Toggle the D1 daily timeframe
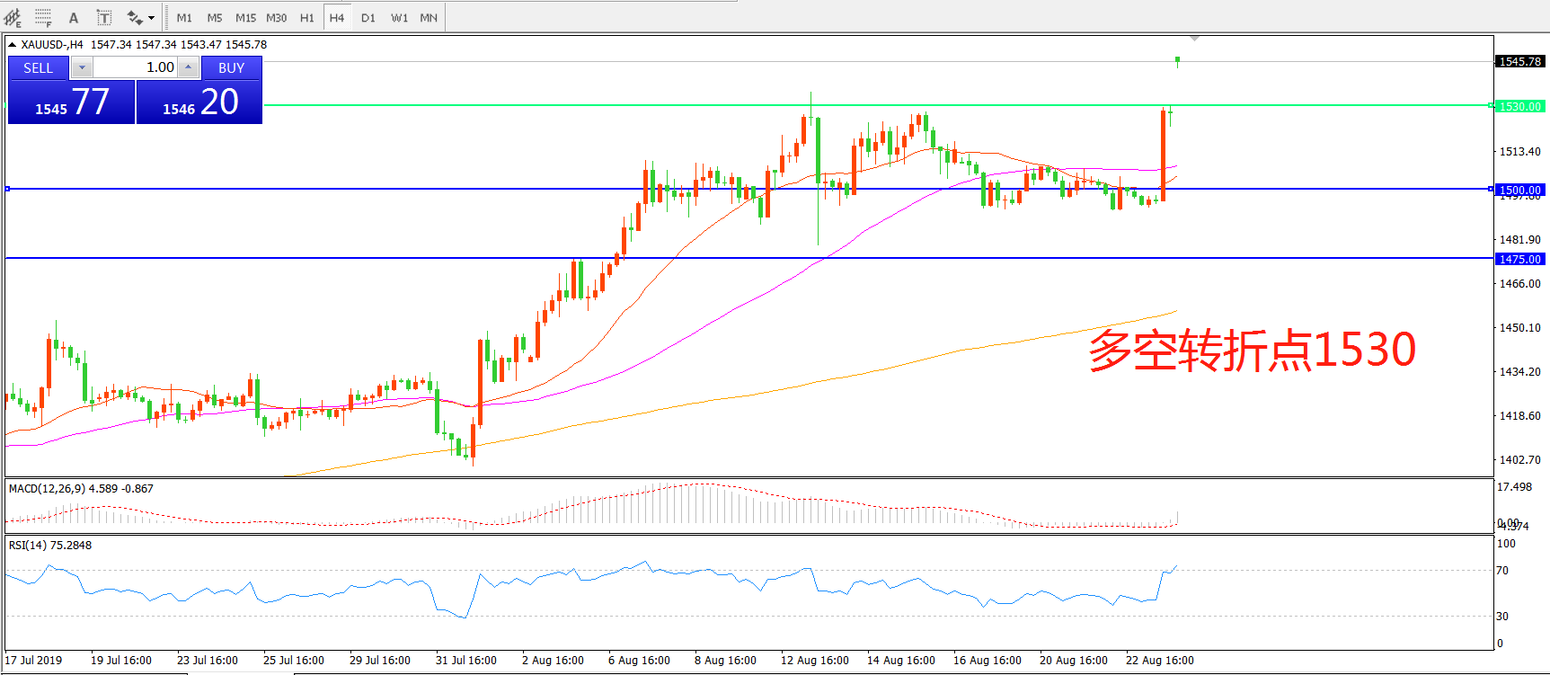Viewport: 1550px width, 675px height. coord(368,17)
